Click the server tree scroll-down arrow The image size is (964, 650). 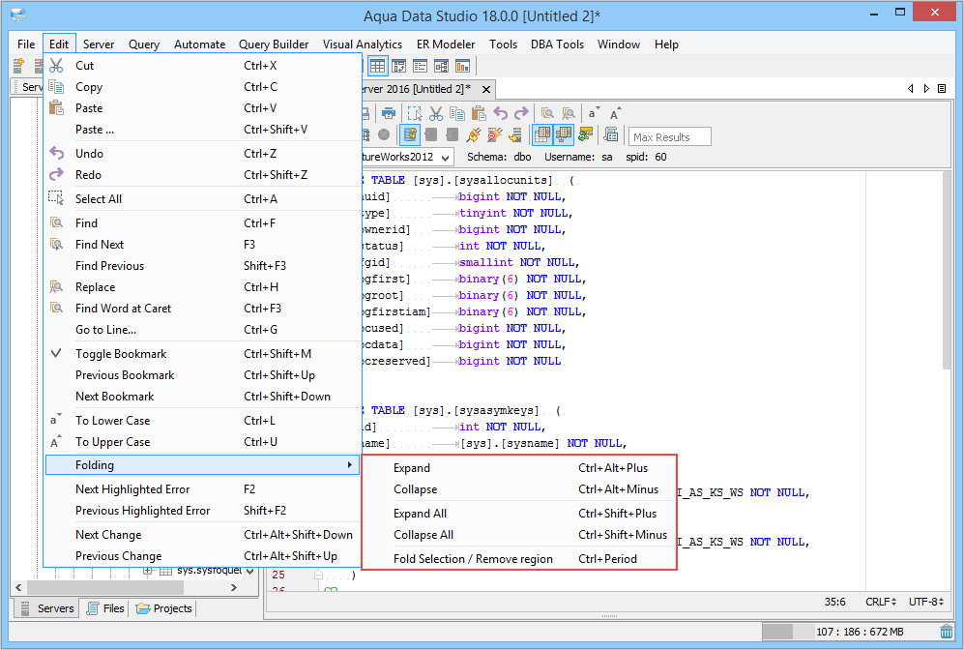coord(250,572)
